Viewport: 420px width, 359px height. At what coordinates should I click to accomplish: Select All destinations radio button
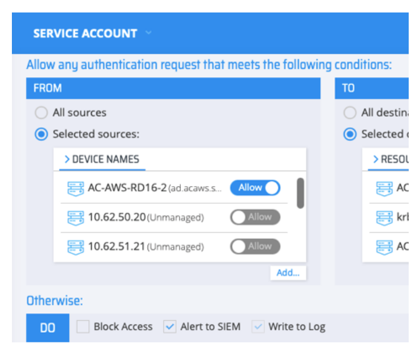click(350, 112)
